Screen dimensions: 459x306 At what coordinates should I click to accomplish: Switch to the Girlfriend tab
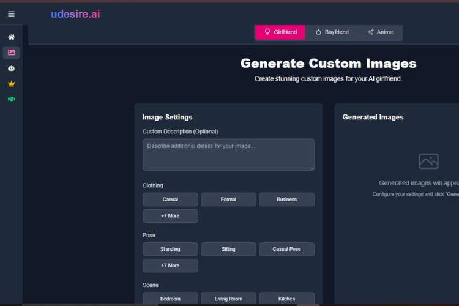pos(280,32)
